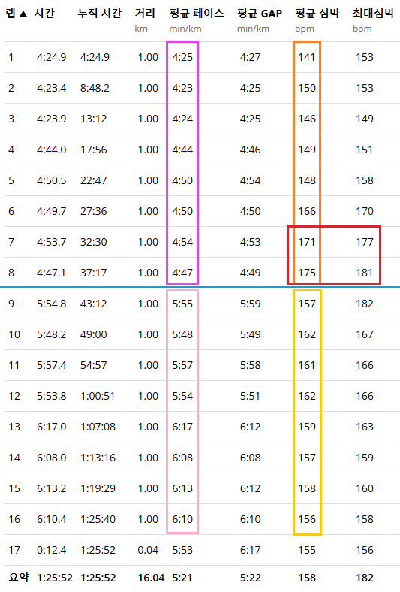Select lap 9 GAP value 5:59
Viewport: 400px width, 592px height.
pyautogui.click(x=251, y=304)
